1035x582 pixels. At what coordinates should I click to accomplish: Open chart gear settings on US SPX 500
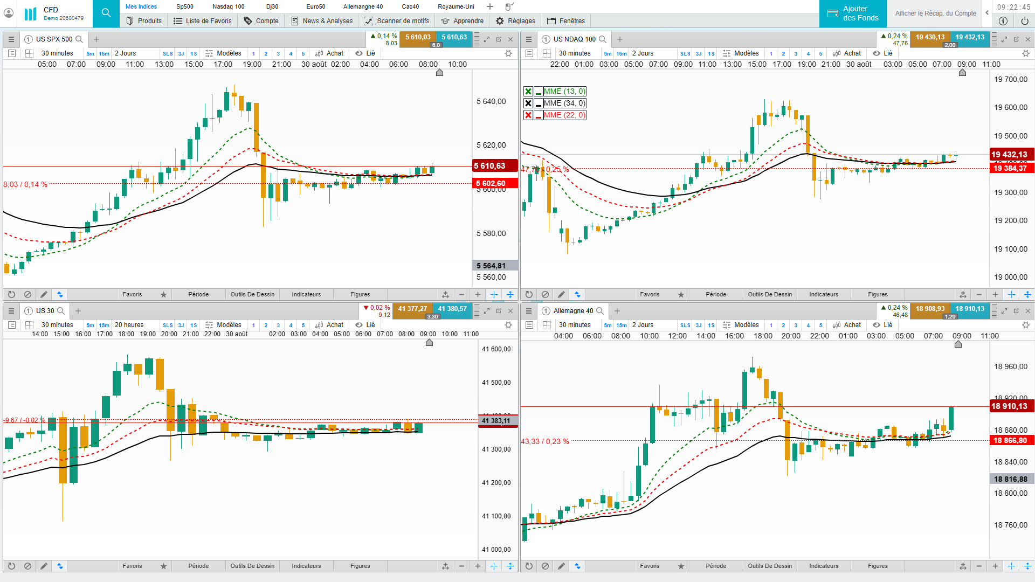coord(508,53)
